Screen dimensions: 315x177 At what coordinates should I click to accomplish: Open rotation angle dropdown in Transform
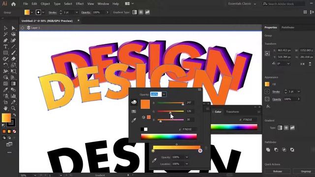tap(288, 63)
